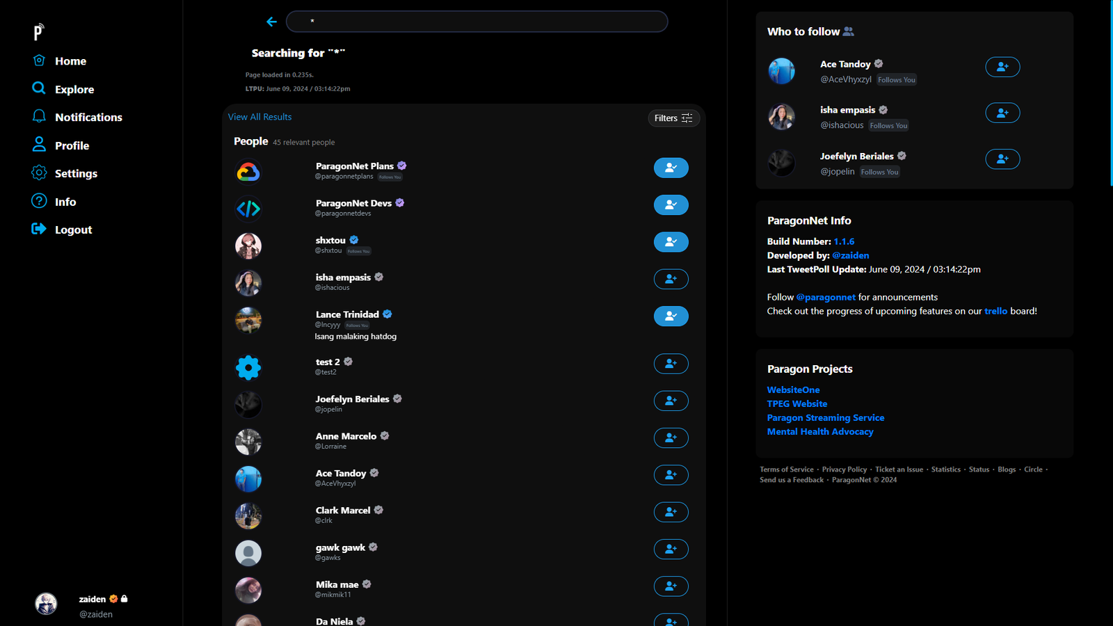Viewport: 1113px width, 626px height.
Task: Open Paragon Streaming Service project link
Action: (825, 417)
